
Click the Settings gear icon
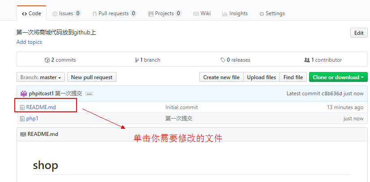click(262, 14)
